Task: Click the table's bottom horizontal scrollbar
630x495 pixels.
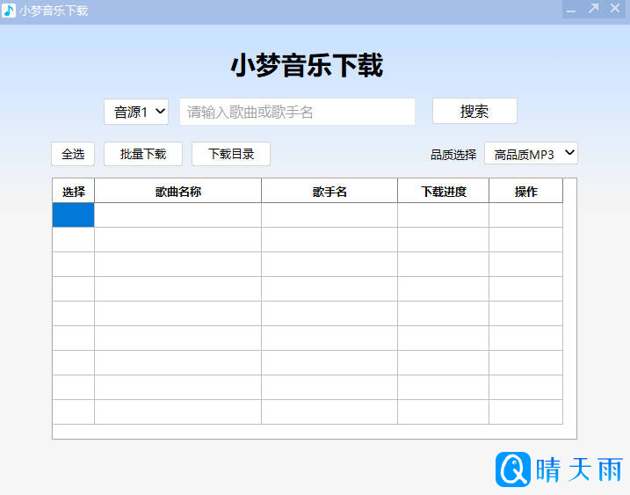Action: pos(308,432)
